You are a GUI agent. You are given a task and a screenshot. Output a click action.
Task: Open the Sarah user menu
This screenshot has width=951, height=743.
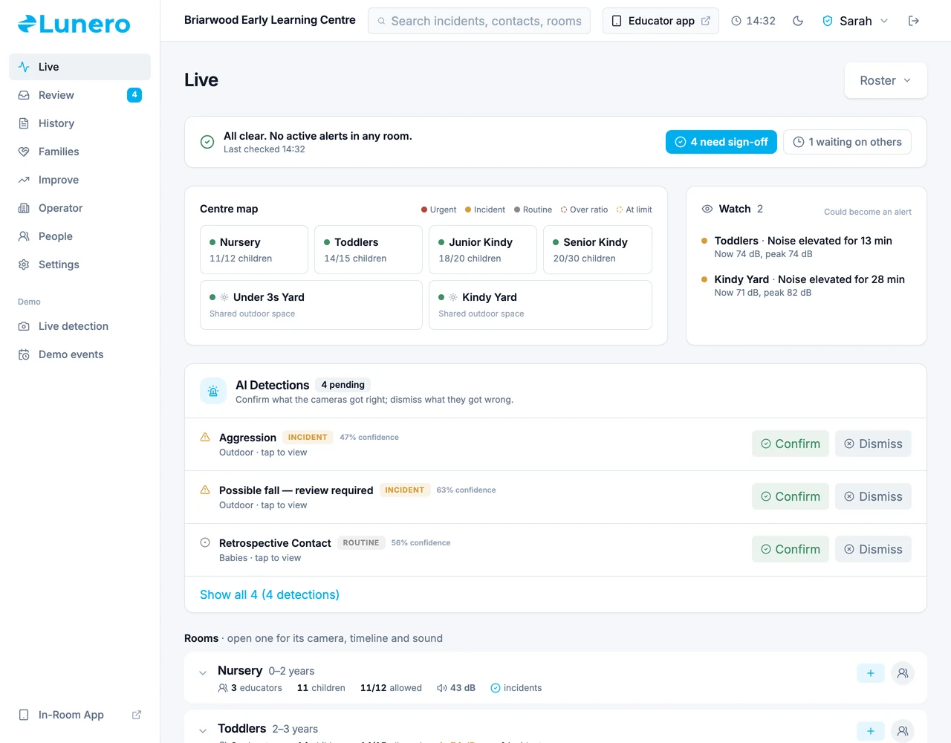click(855, 21)
